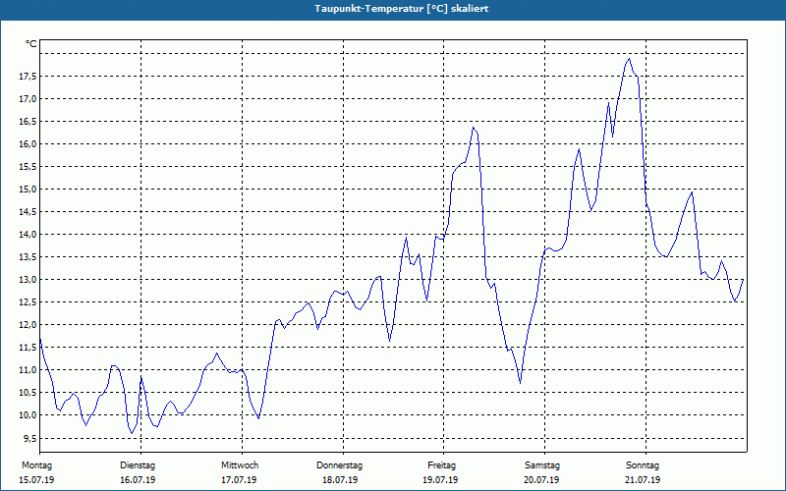This screenshot has width=786, height=491.
Task: Click the Montag day label
Action: (x=36, y=465)
